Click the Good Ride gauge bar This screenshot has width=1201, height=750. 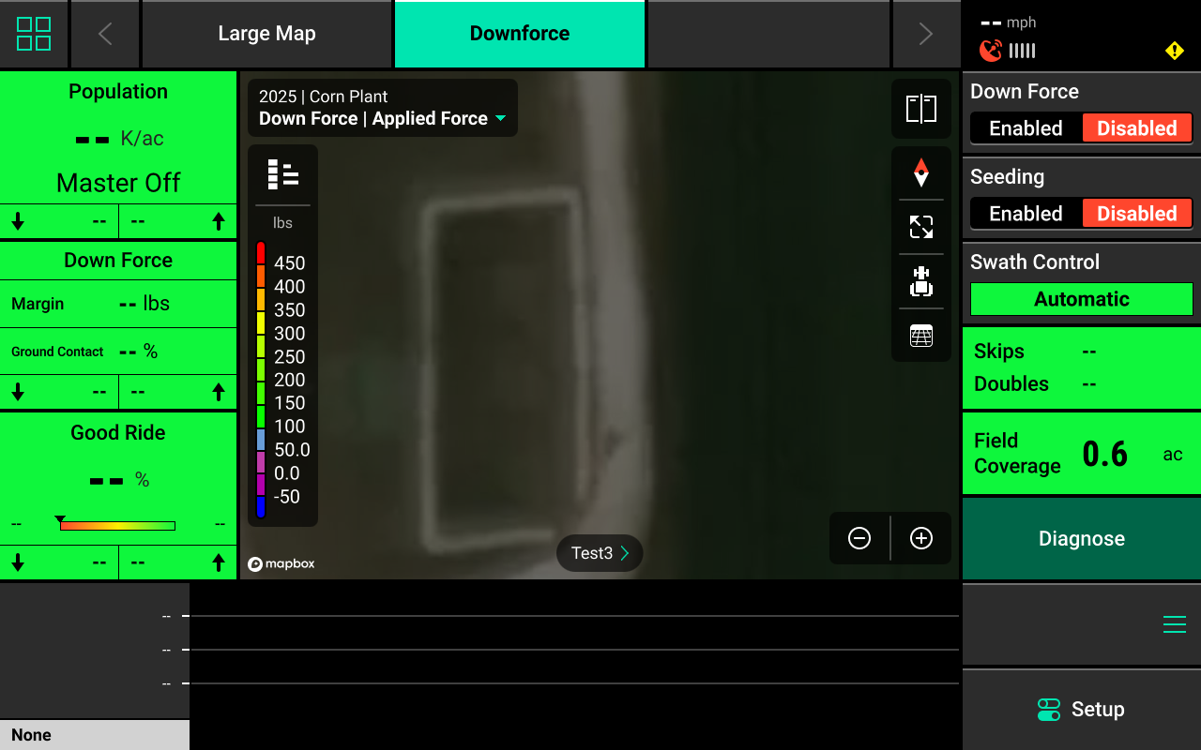118,524
